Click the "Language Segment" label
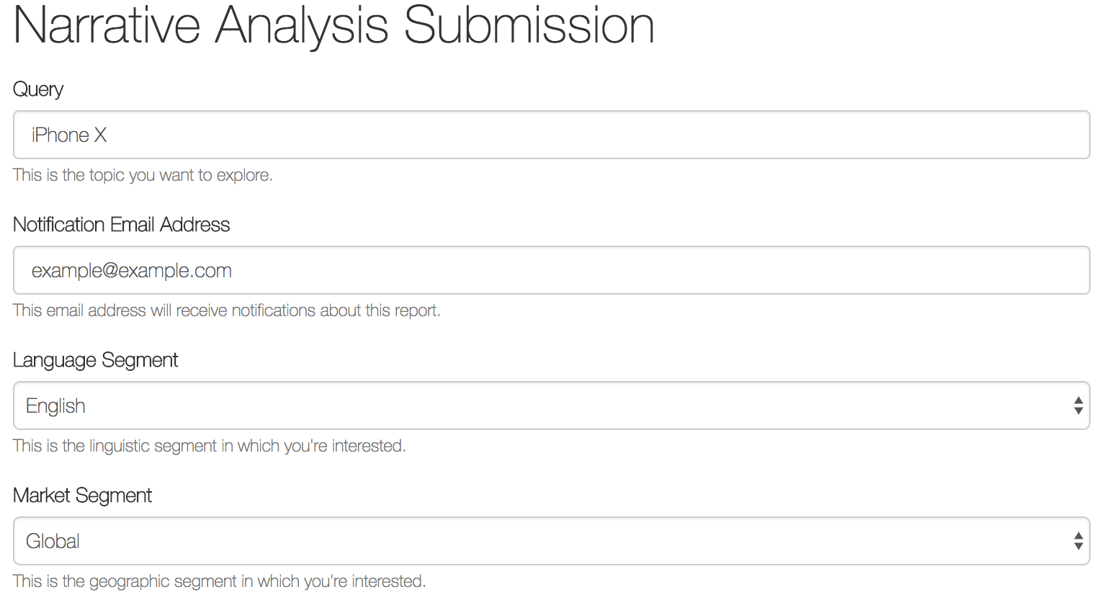This screenshot has width=1115, height=605. [x=95, y=360]
